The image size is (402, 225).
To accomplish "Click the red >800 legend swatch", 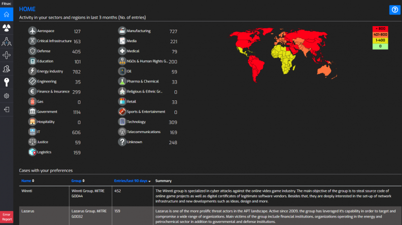I will (x=380, y=29).
